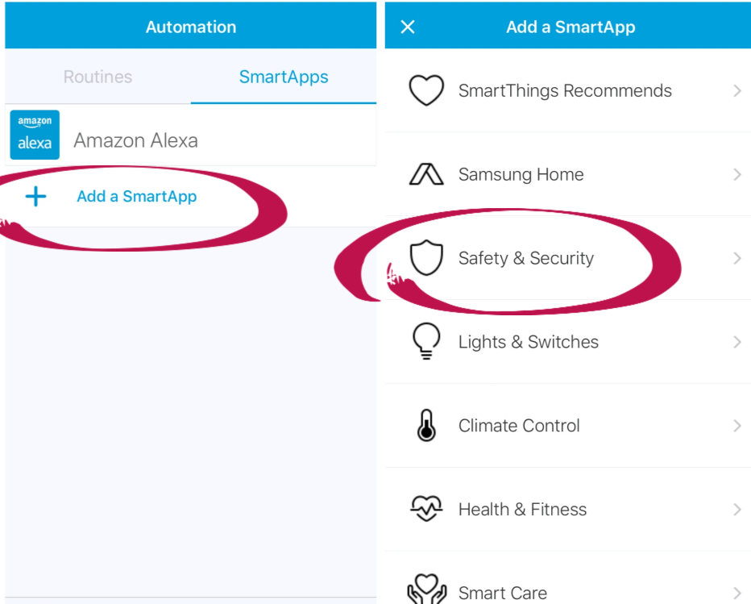Expand Samsung Home using the right chevron
This screenshot has height=604, width=751.
pos(736,174)
